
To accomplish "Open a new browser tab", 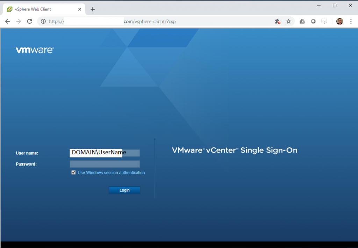I will pyautogui.click(x=93, y=9).
